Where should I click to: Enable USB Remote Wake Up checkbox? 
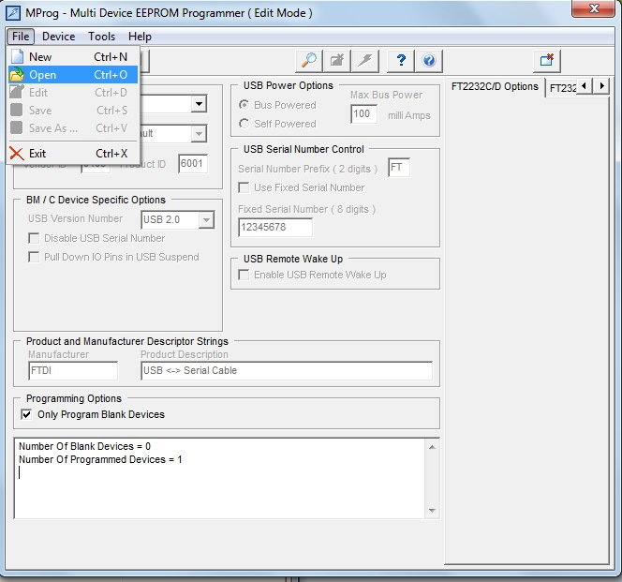click(x=244, y=275)
